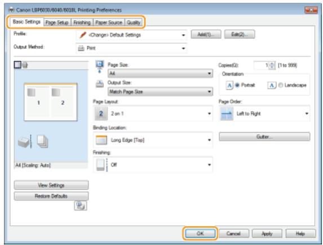Click the Finishing Off page icon
Screen dimensions: 323x245
pyautogui.click(x=101, y=165)
